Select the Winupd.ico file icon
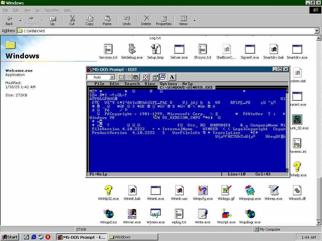322x241 pixels. [108, 214]
